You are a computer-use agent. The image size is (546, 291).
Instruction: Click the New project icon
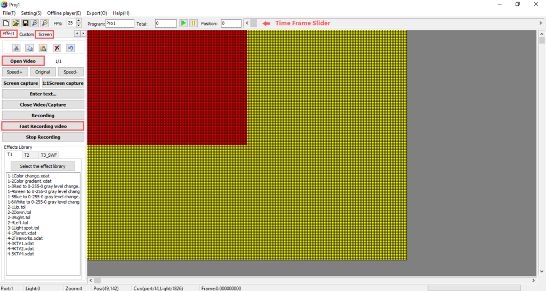[x=6, y=23]
